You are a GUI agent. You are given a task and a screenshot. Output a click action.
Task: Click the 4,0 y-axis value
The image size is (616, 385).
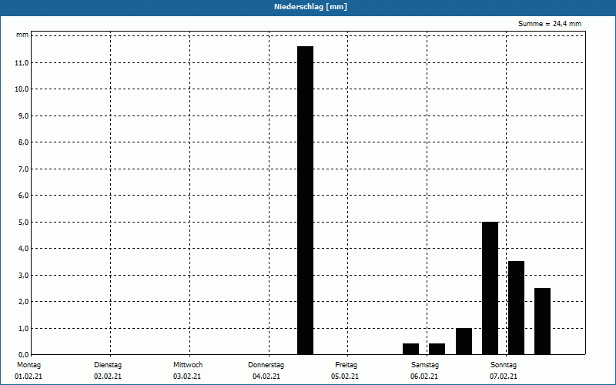coord(23,248)
